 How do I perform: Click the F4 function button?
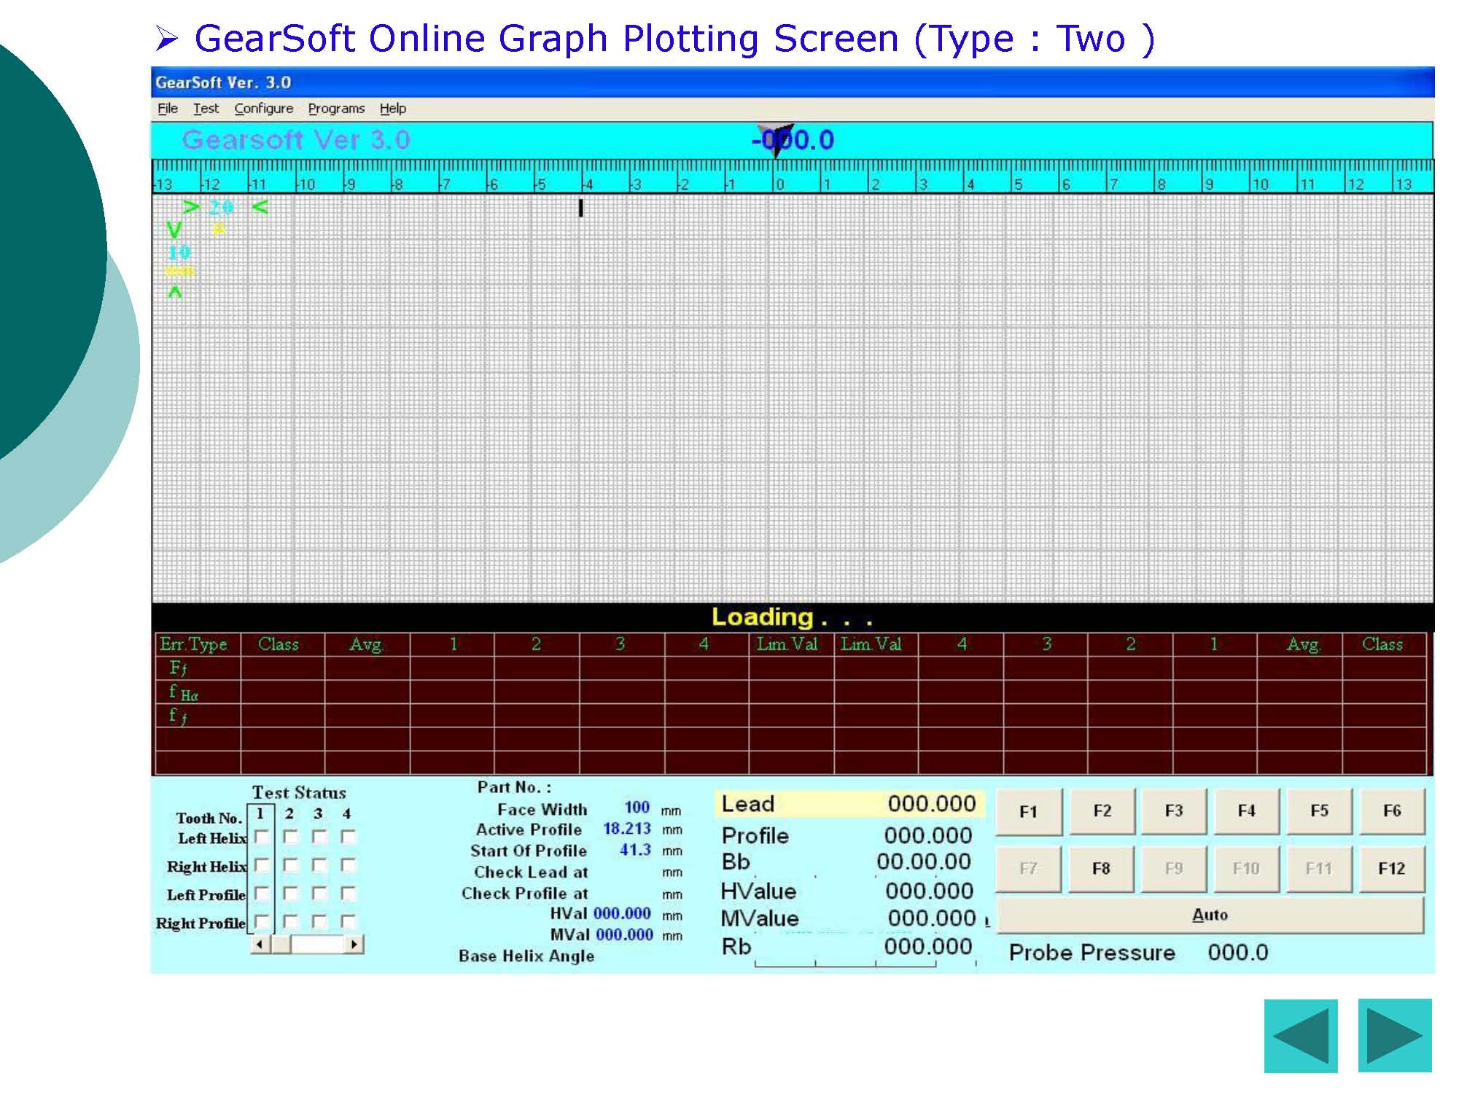[x=1247, y=811]
